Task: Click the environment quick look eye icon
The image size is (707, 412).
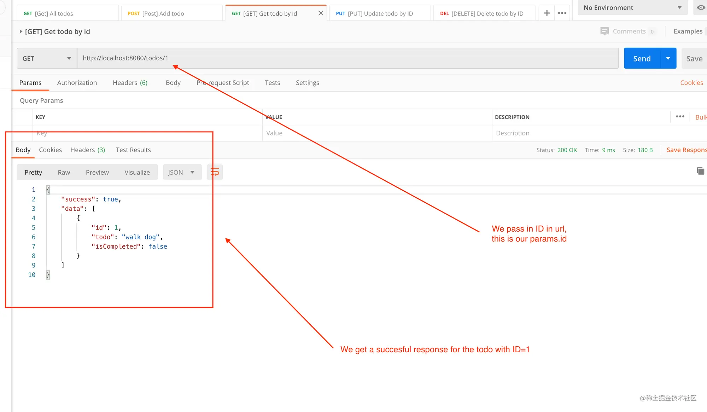Action: coord(701,7)
